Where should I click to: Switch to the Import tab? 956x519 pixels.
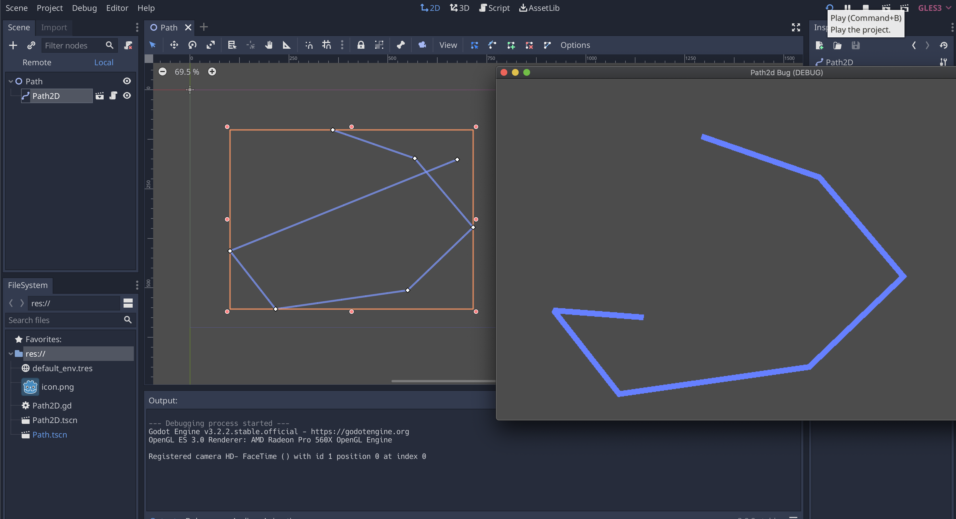[x=54, y=27]
